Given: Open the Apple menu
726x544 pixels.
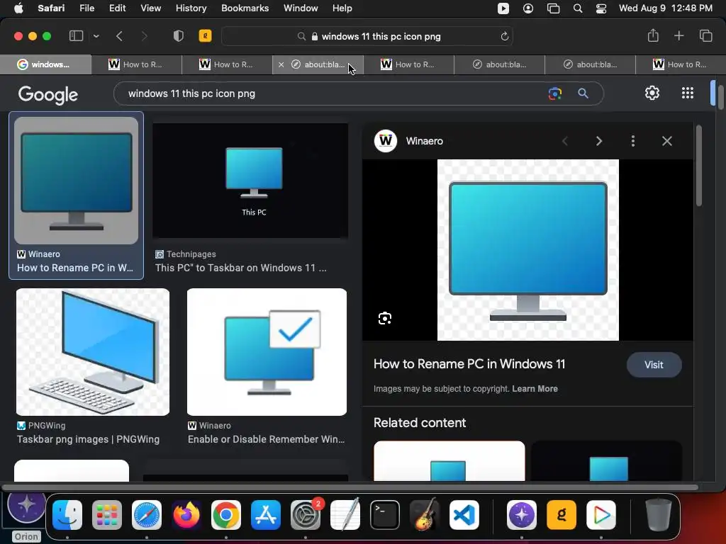Looking at the screenshot, I should 18,8.
